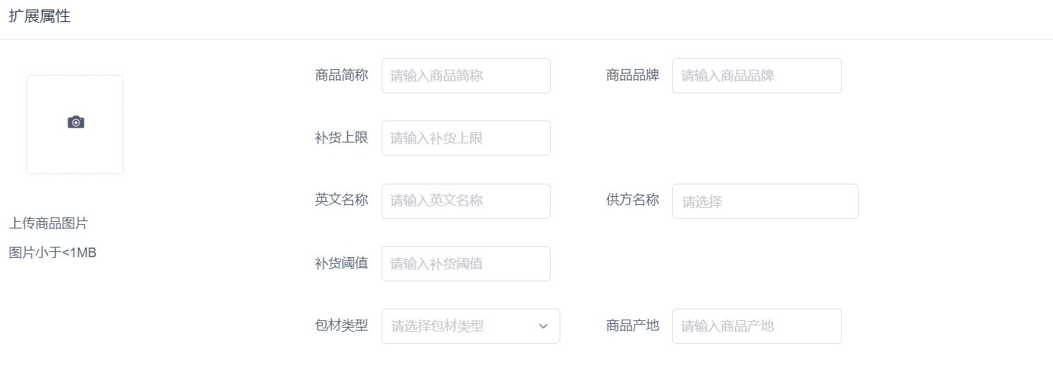Click the 图片小于<1MB hint text
1053x382 pixels.
pyautogui.click(x=53, y=253)
